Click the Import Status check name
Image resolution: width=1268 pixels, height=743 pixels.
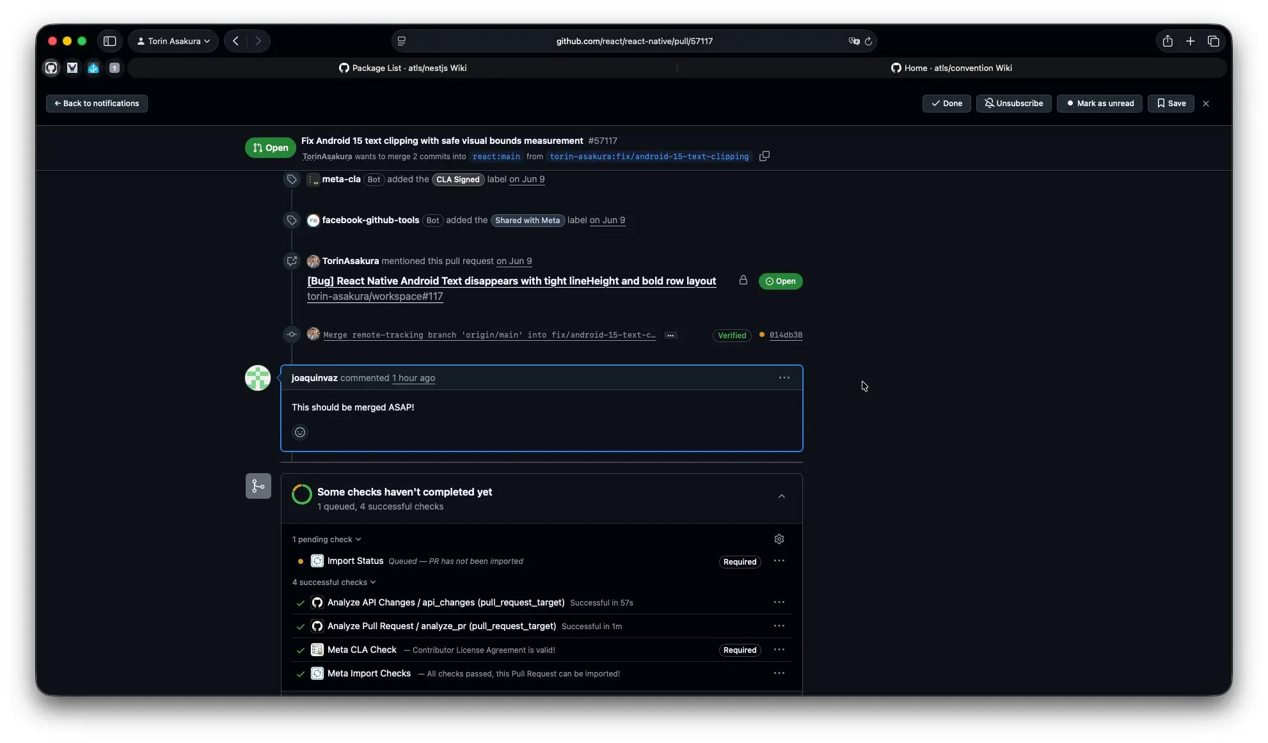[x=355, y=561]
